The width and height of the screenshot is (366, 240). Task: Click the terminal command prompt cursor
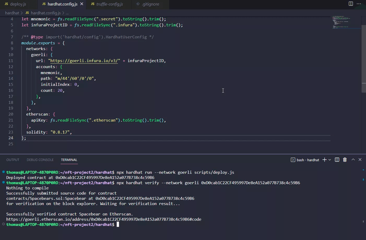pos(118,225)
